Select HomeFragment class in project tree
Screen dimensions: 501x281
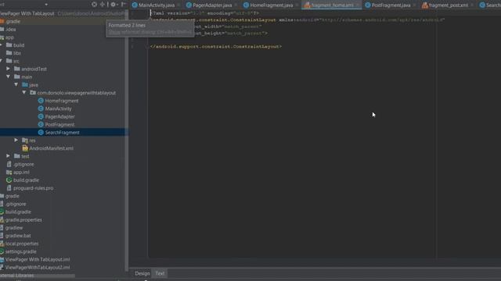tap(62, 101)
